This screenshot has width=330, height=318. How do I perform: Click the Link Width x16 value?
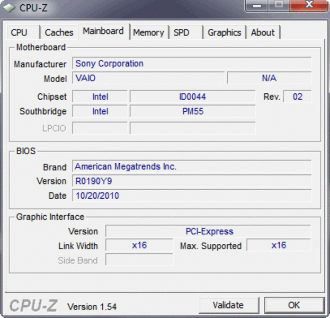(x=139, y=245)
